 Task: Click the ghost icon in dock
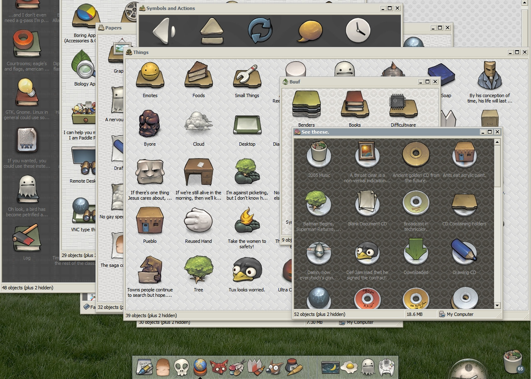click(368, 367)
